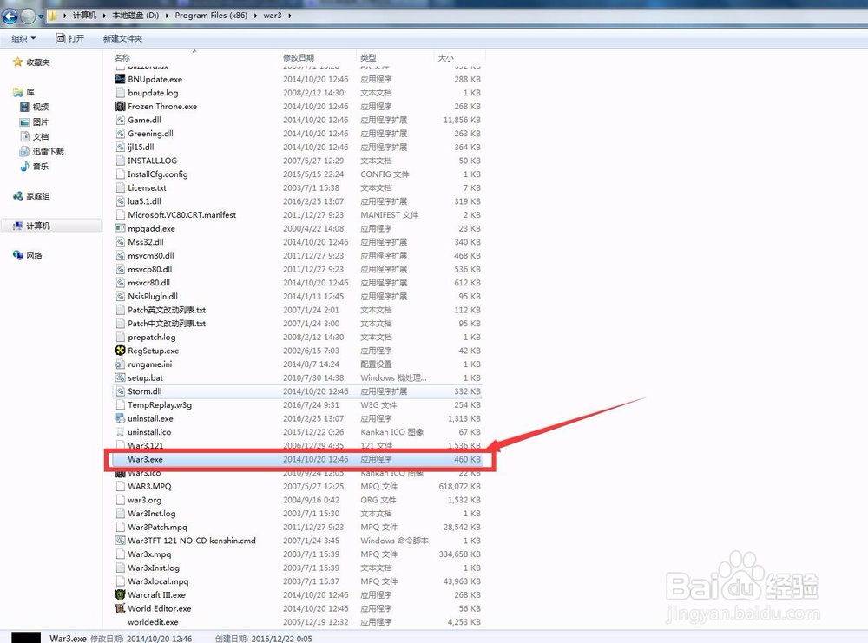Select the rungame.ini file icon
This screenshot has height=643, width=868.
(x=120, y=364)
